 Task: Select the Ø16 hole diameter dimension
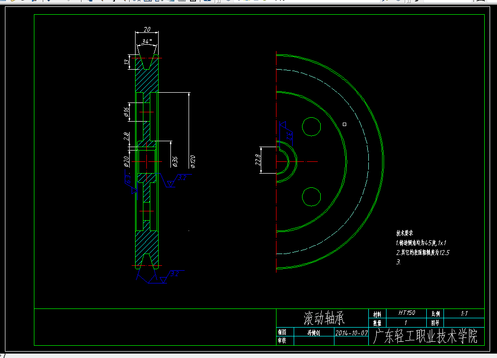point(127,112)
